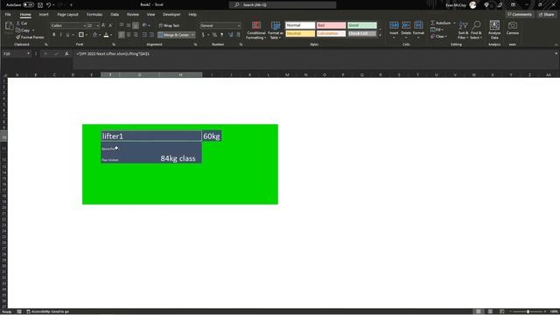Screen dimensions: 560x315
Task: Click the Fill Color bucket icon
Action: (94, 35)
